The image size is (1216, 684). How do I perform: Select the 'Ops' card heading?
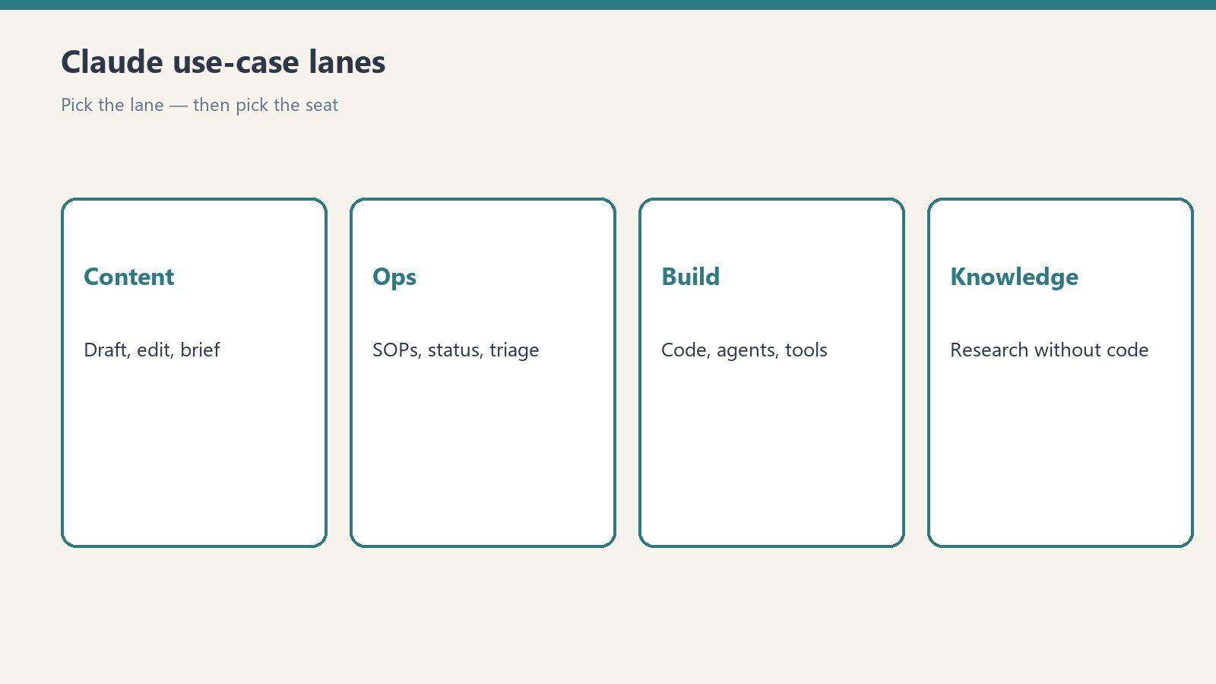point(394,277)
